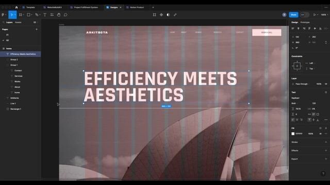330x185 pixels.
Task: Click the Use as mask icon
Action: (x=168, y=15)
